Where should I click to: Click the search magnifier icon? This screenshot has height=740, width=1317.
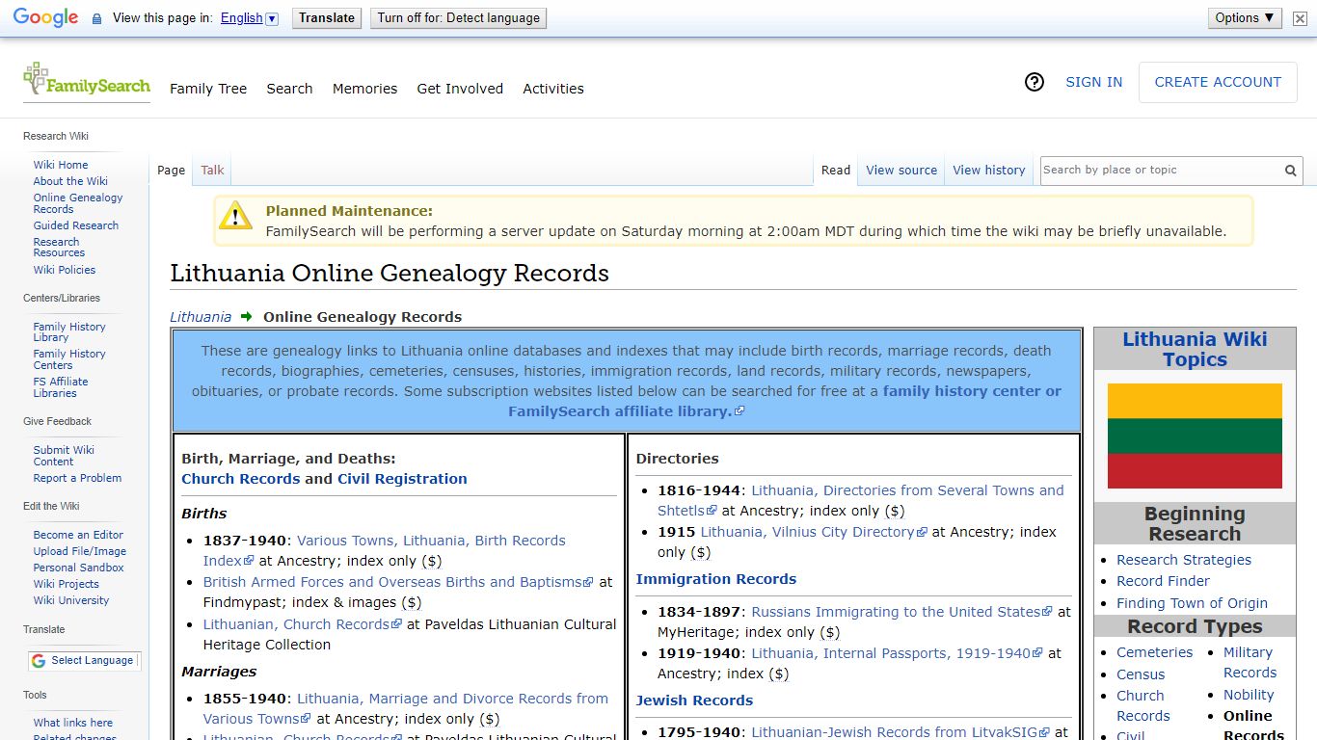[1290, 171]
